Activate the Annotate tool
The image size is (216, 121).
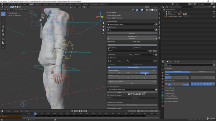point(3,39)
